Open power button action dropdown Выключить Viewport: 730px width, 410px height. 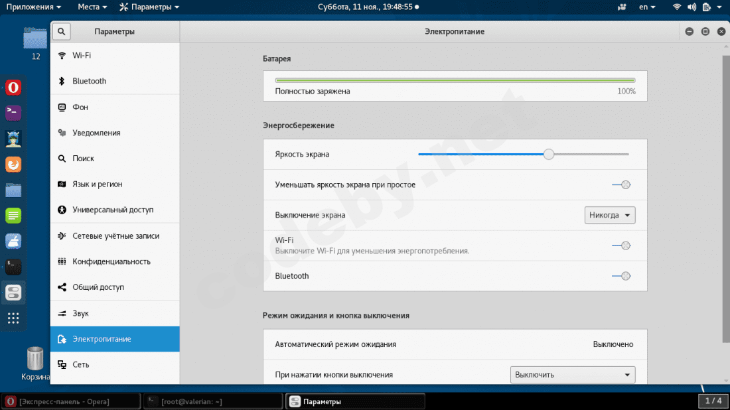click(x=573, y=375)
